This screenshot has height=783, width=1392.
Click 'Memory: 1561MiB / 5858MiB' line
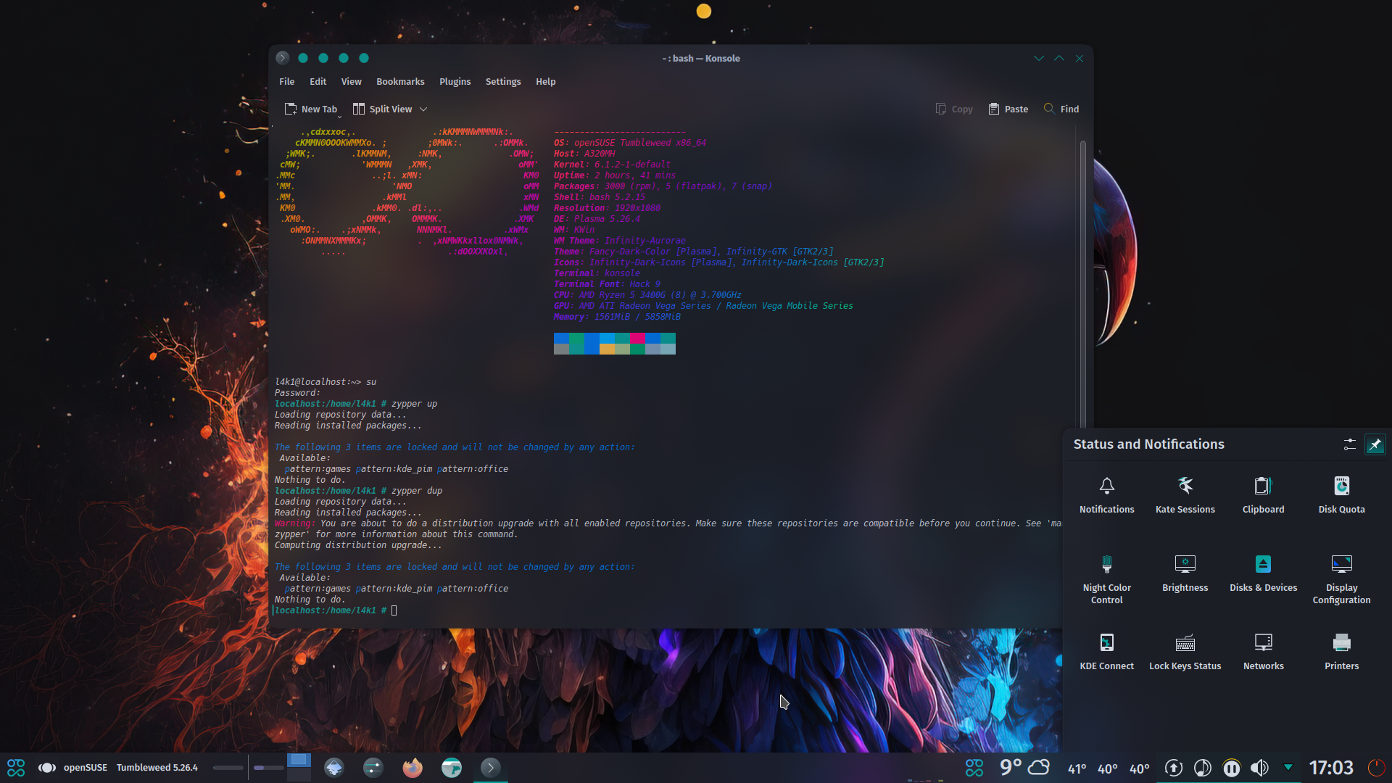point(617,317)
